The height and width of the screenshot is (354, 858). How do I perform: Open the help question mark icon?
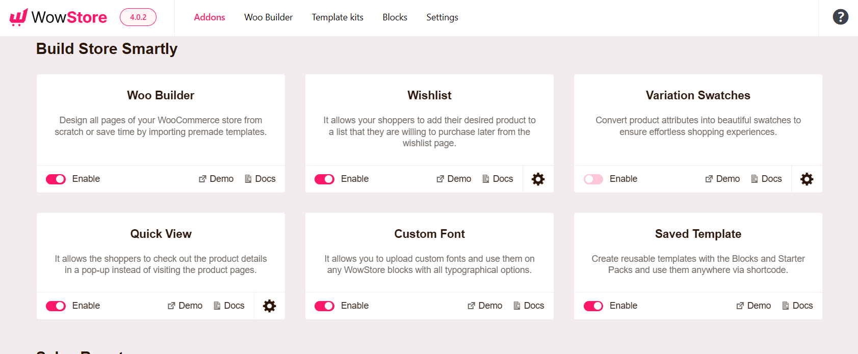(x=840, y=17)
